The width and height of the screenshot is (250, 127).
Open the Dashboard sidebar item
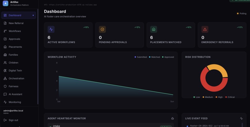coord(19,15)
